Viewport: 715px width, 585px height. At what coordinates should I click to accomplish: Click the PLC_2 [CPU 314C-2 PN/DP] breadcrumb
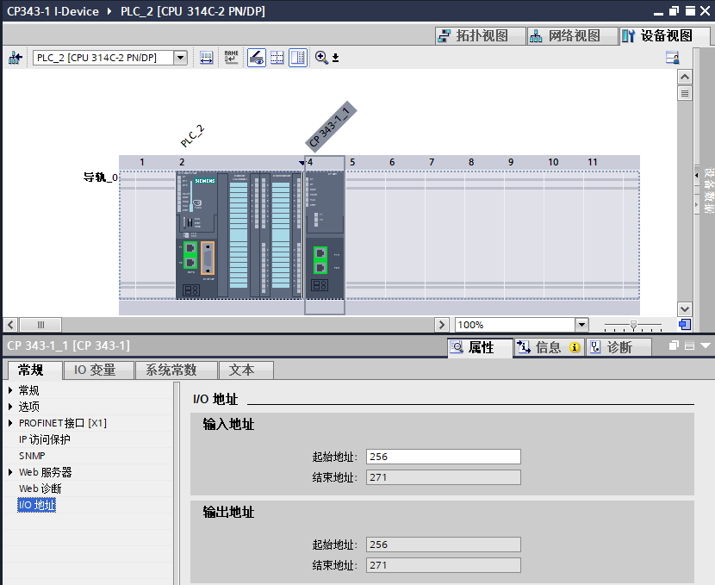(192, 11)
